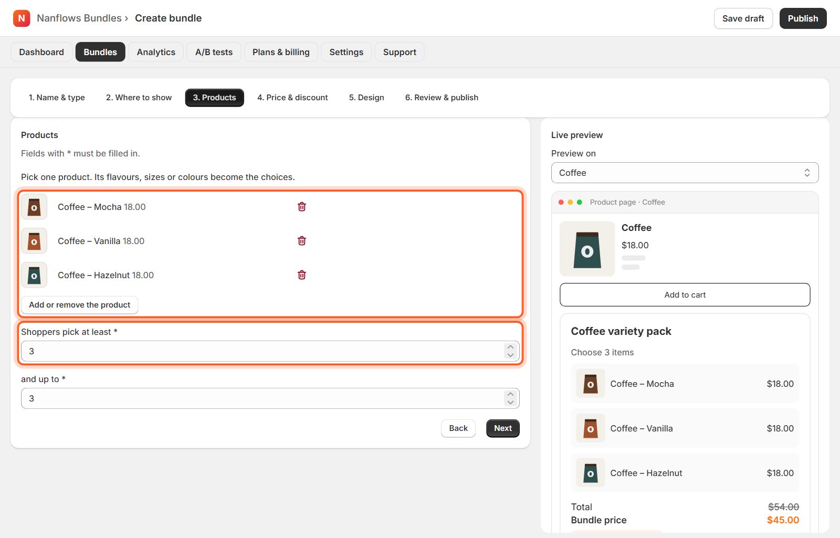Publish the bundle
The image size is (840, 538).
[803, 18]
